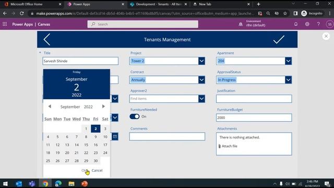Expand the Approver2 Find items dropdown
This screenshot has height=188, width=334.
pyautogui.click(x=201, y=99)
